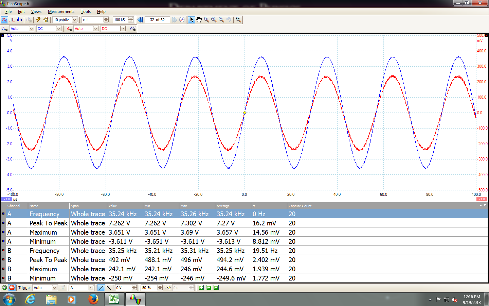The width and height of the screenshot is (489, 306).
Task: Open the Measurements menu
Action: [61, 12]
